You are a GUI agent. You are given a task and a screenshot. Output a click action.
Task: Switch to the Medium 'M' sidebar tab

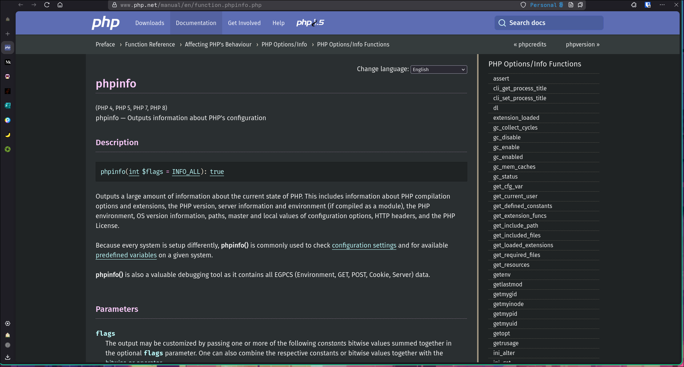tap(8, 62)
